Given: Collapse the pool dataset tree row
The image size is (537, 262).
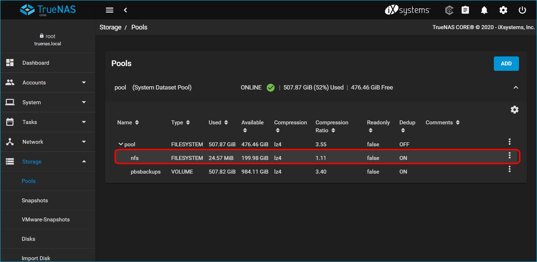Looking at the screenshot, I should [121, 144].
